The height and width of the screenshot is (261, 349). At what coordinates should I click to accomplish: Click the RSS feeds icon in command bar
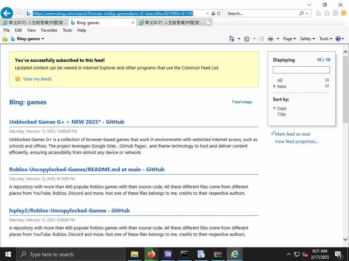tap(247, 39)
